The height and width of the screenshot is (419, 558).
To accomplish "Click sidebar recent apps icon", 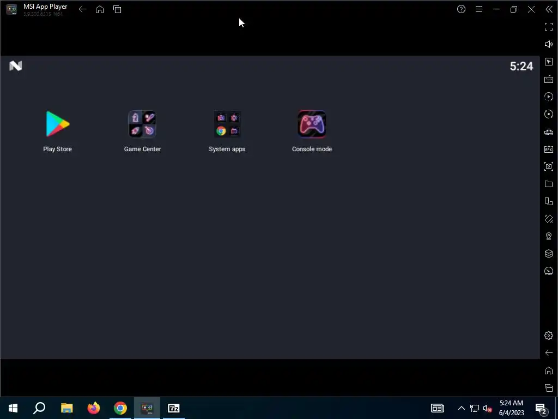I will coord(549,388).
